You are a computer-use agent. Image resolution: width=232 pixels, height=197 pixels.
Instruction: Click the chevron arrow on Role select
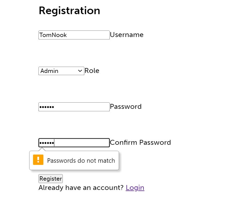pos(80,71)
